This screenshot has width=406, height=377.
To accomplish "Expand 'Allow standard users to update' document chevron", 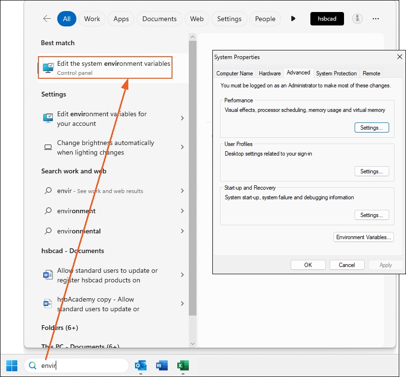I will click(x=182, y=275).
